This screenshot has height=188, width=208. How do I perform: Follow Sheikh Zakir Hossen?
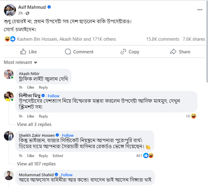pos(68,135)
